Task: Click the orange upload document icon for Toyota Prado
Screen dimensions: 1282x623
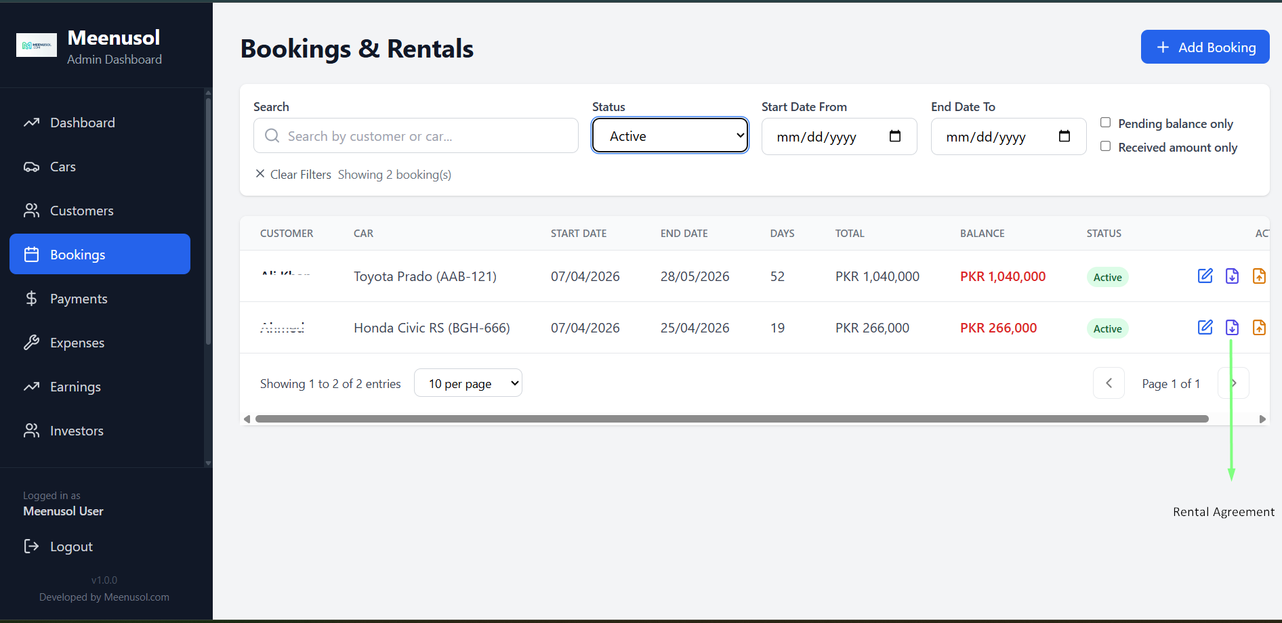Action: click(x=1259, y=276)
